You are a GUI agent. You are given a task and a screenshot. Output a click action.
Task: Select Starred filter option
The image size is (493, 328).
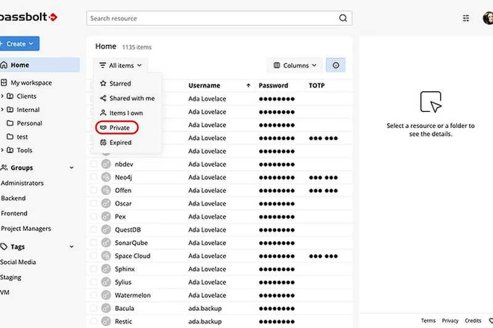[x=128, y=84]
